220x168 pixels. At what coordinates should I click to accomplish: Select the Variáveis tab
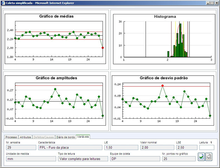click(83, 137)
